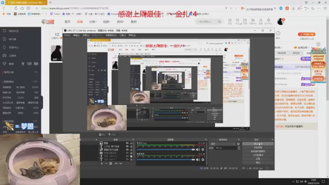The height and width of the screenshot is (185, 329).
Task: Collapse the Douyu sidebar with its edge arrow
Action: tap(42, 102)
